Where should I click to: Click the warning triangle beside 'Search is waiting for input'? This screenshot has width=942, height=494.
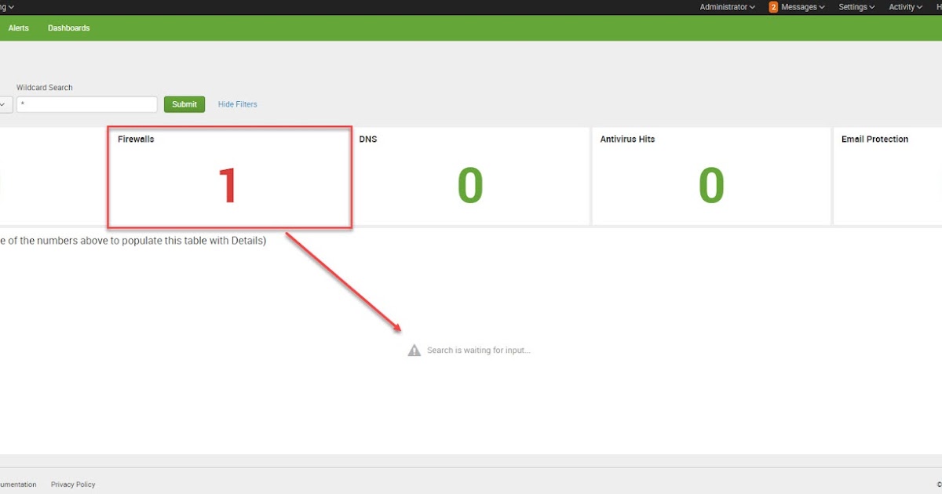point(414,350)
